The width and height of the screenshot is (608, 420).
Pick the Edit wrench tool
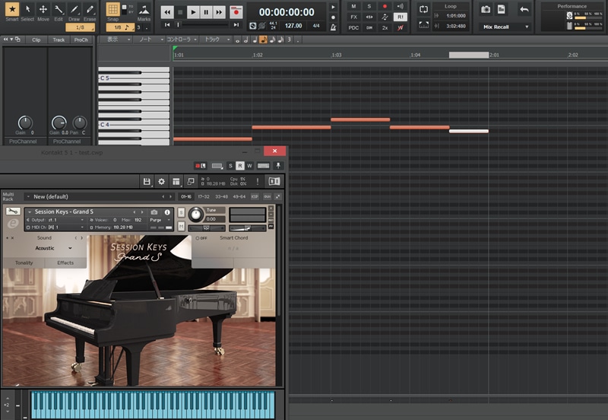tap(59, 9)
